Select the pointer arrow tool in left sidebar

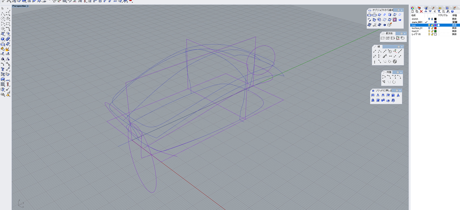[3, 8]
